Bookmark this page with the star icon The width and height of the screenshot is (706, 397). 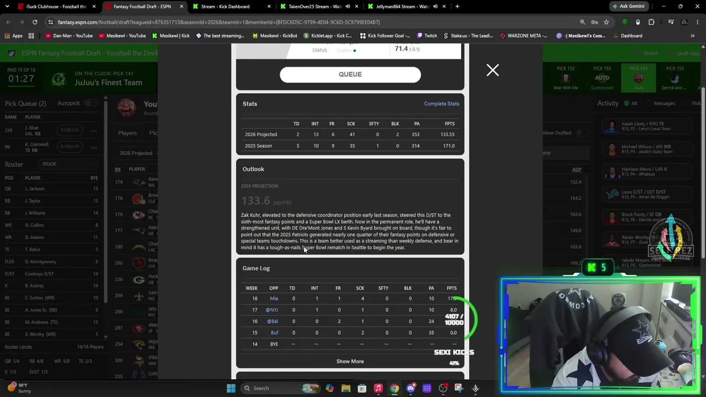click(x=606, y=22)
